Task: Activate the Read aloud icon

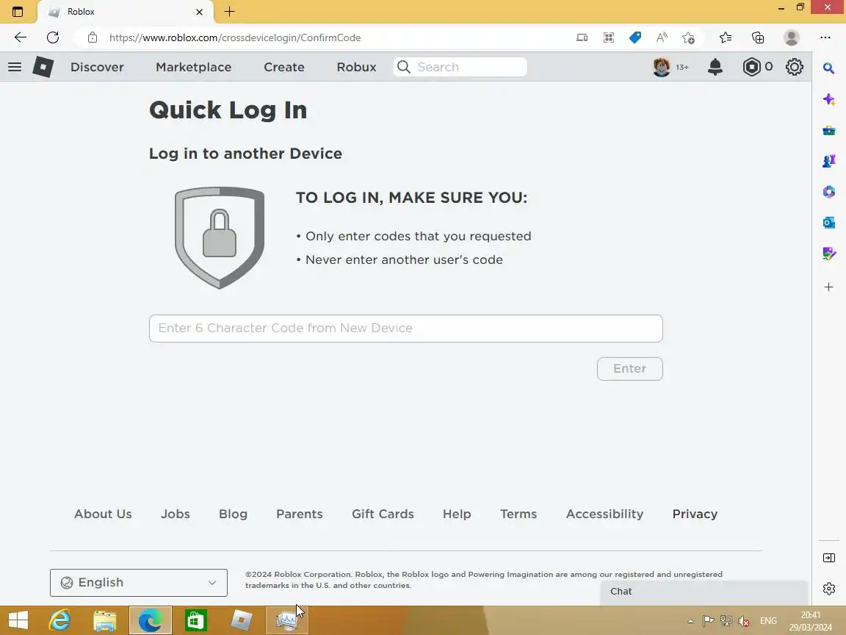Action: point(662,37)
